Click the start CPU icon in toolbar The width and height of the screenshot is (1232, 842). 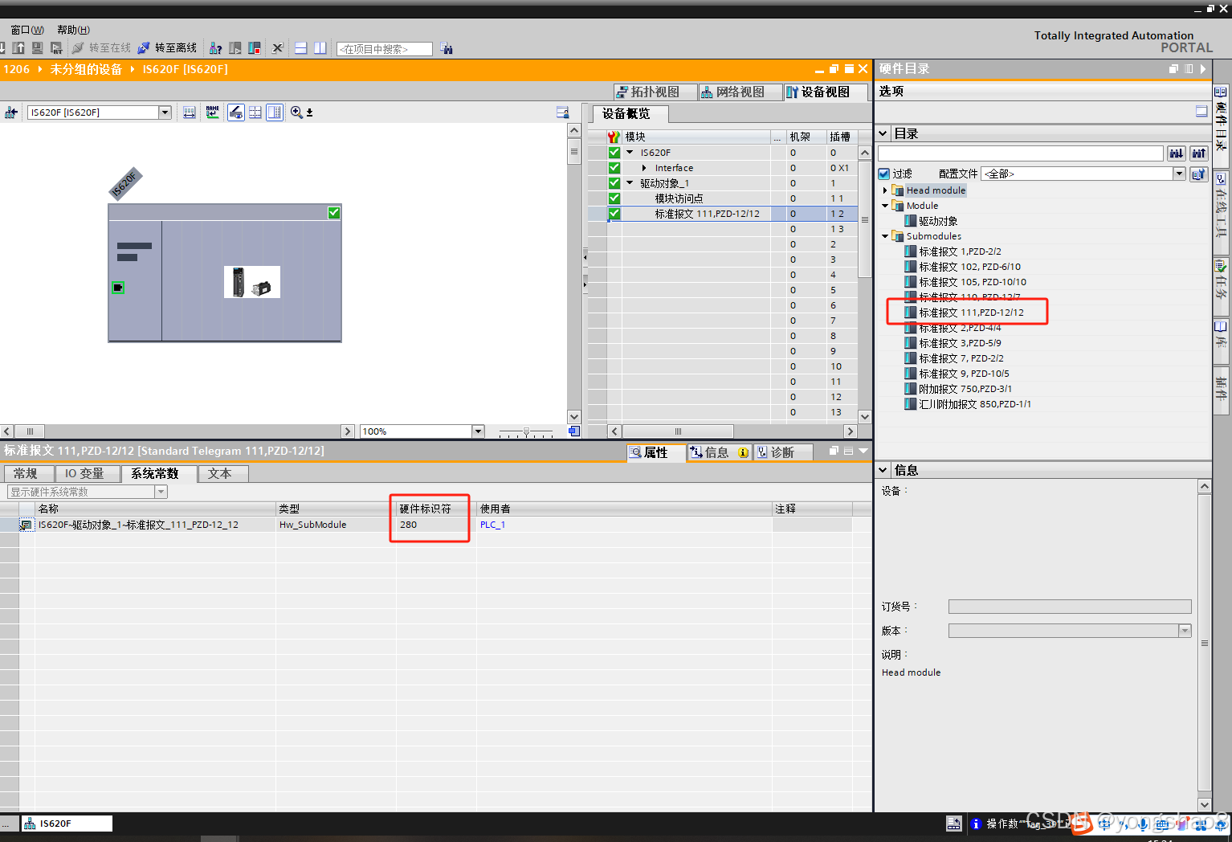pos(235,48)
